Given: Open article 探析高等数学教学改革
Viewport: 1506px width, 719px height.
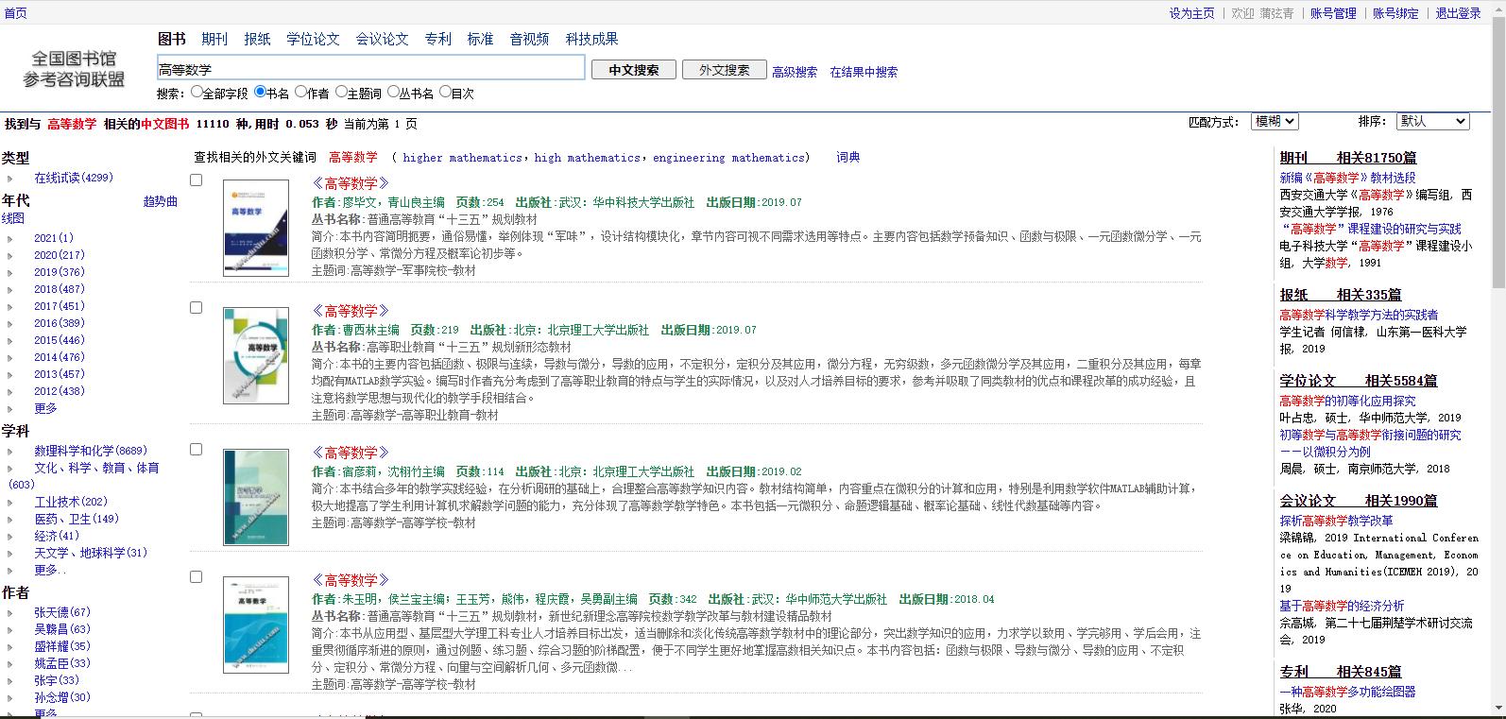Looking at the screenshot, I should point(1336,521).
